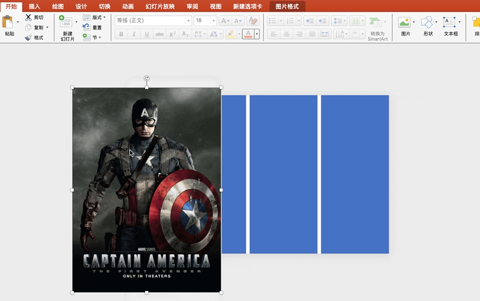
Task: Switch to the Design (设计) tab
Action: pyautogui.click(x=81, y=6)
